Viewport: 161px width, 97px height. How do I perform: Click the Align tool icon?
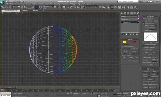coord(104,7)
